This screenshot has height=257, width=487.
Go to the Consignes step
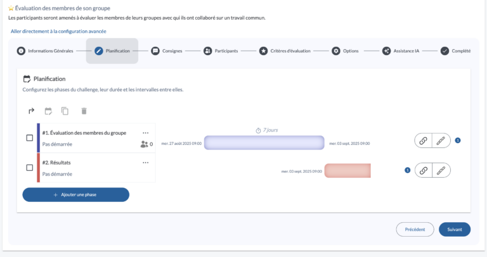(167, 51)
